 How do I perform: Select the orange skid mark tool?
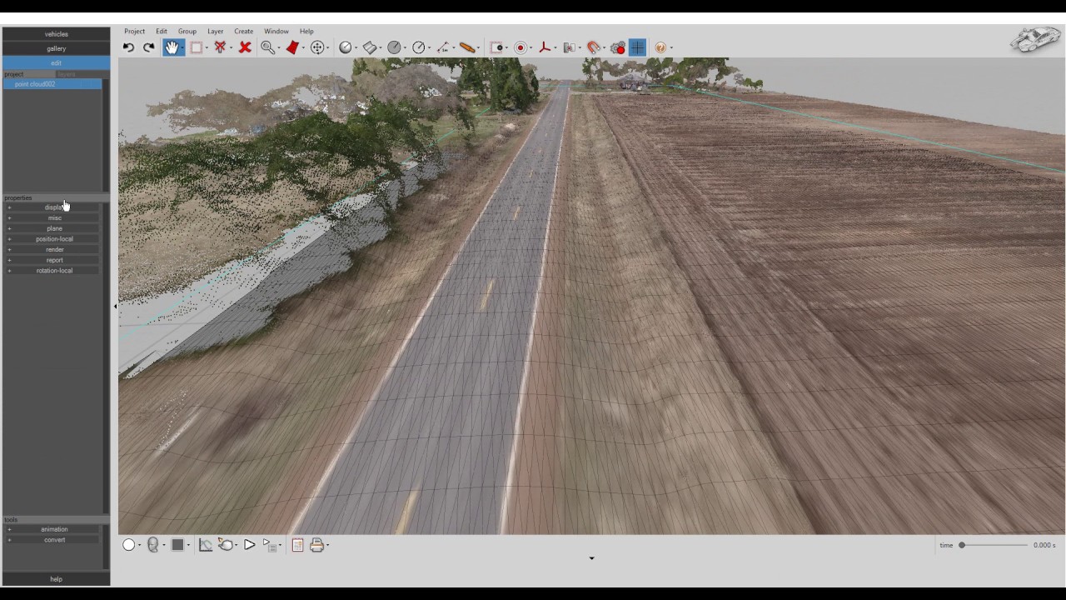pos(467,47)
